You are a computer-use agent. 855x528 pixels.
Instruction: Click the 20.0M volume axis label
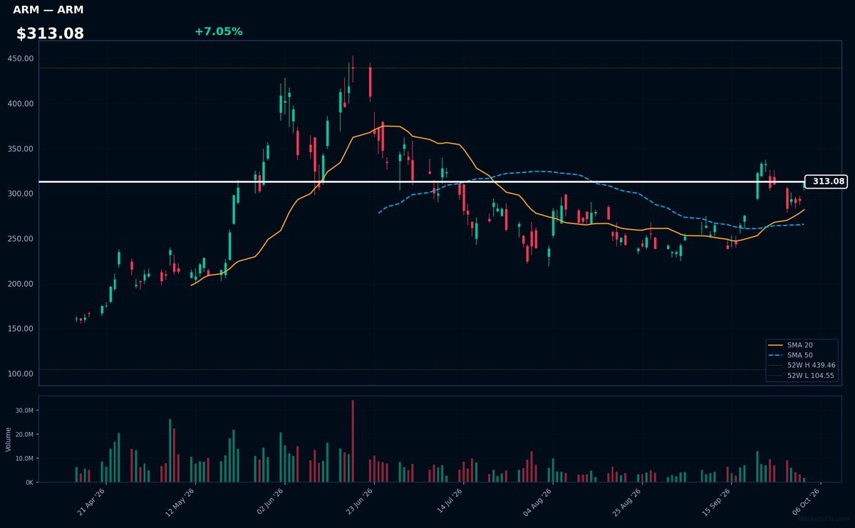click(x=25, y=435)
